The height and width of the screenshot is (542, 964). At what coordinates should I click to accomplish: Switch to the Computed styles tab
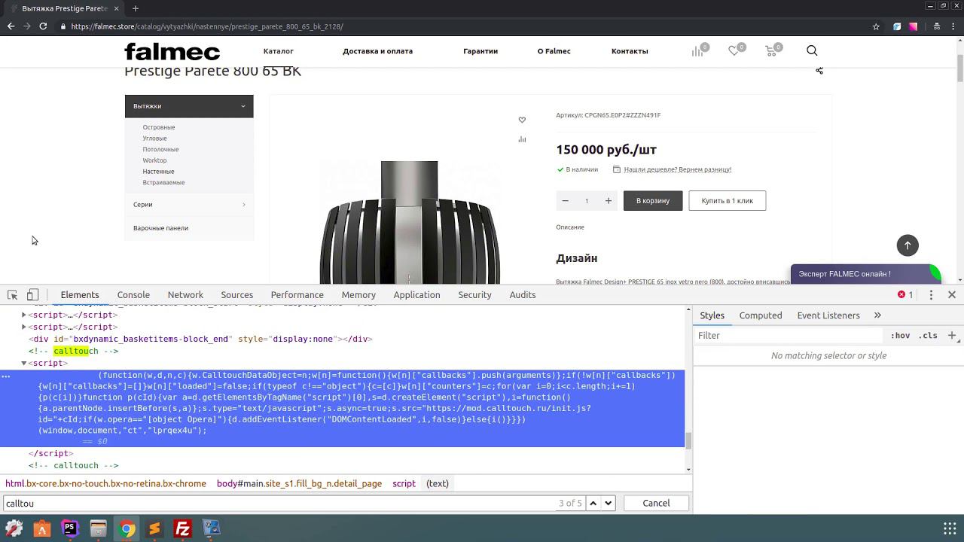click(761, 315)
